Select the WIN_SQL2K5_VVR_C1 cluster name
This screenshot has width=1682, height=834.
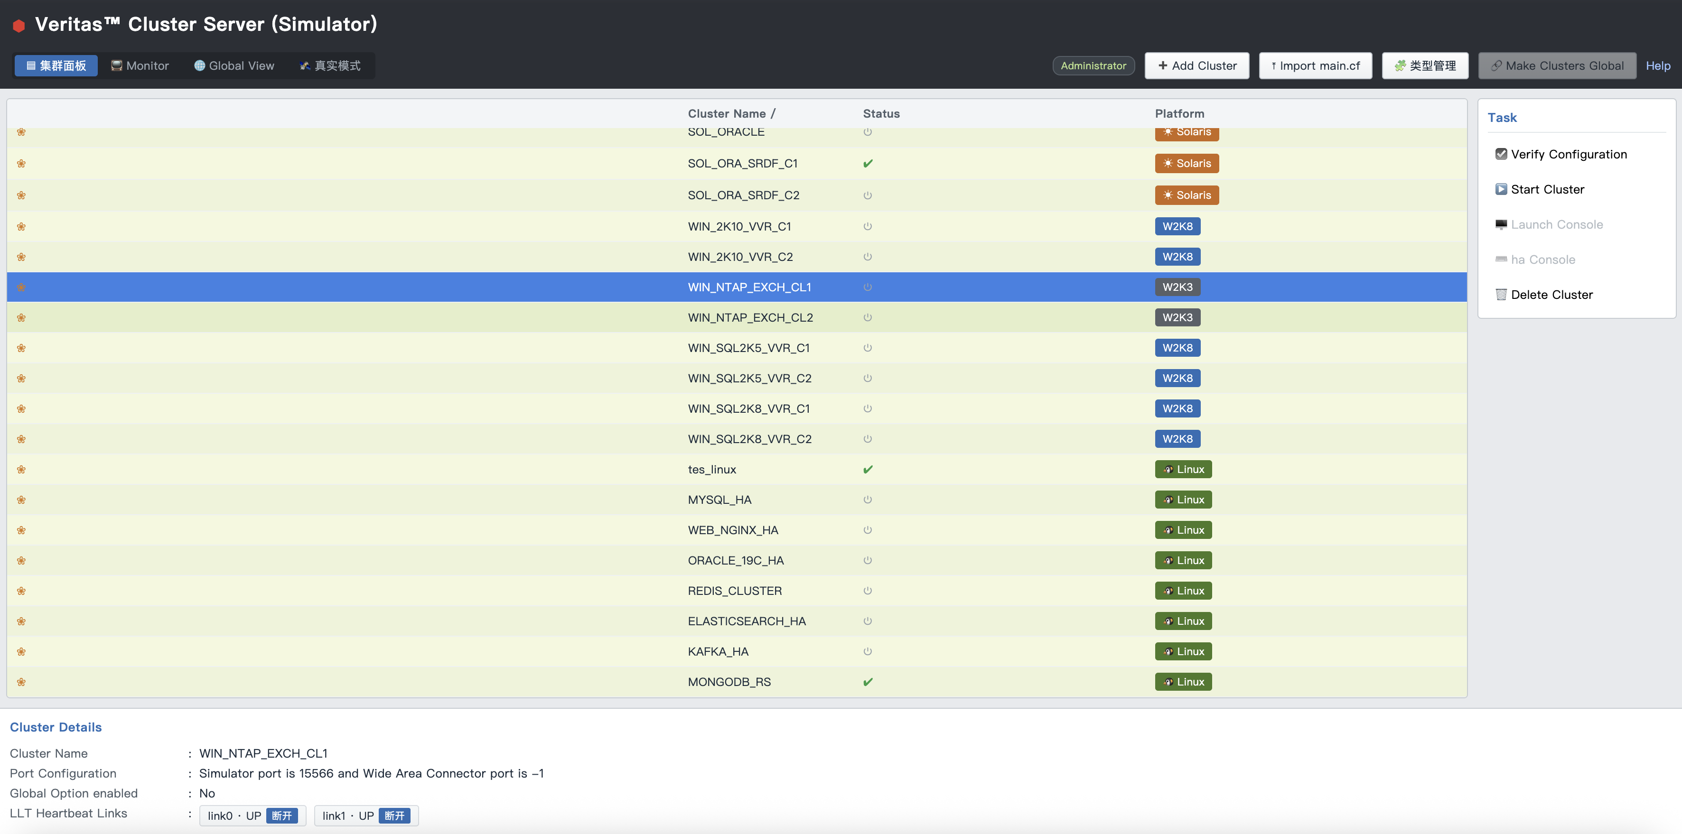coord(748,348)
